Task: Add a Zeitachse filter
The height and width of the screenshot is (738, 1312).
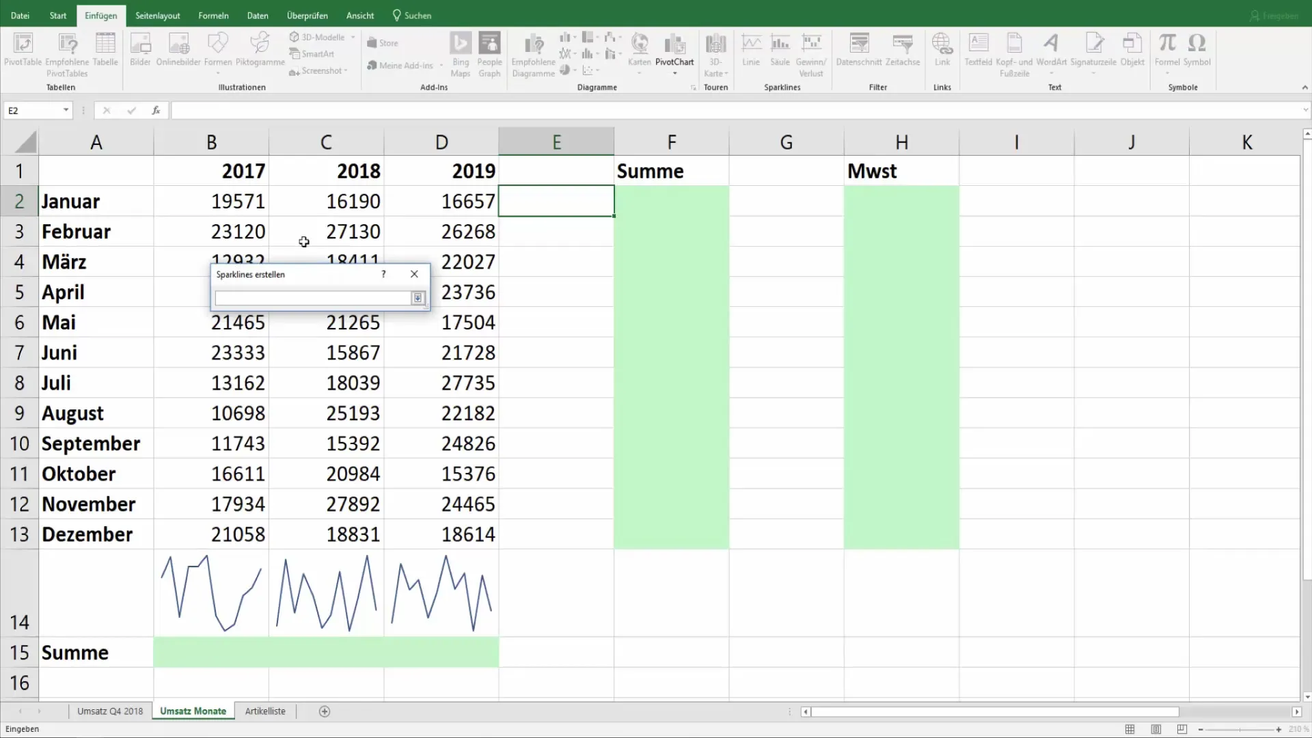Action: coord(903,49)
